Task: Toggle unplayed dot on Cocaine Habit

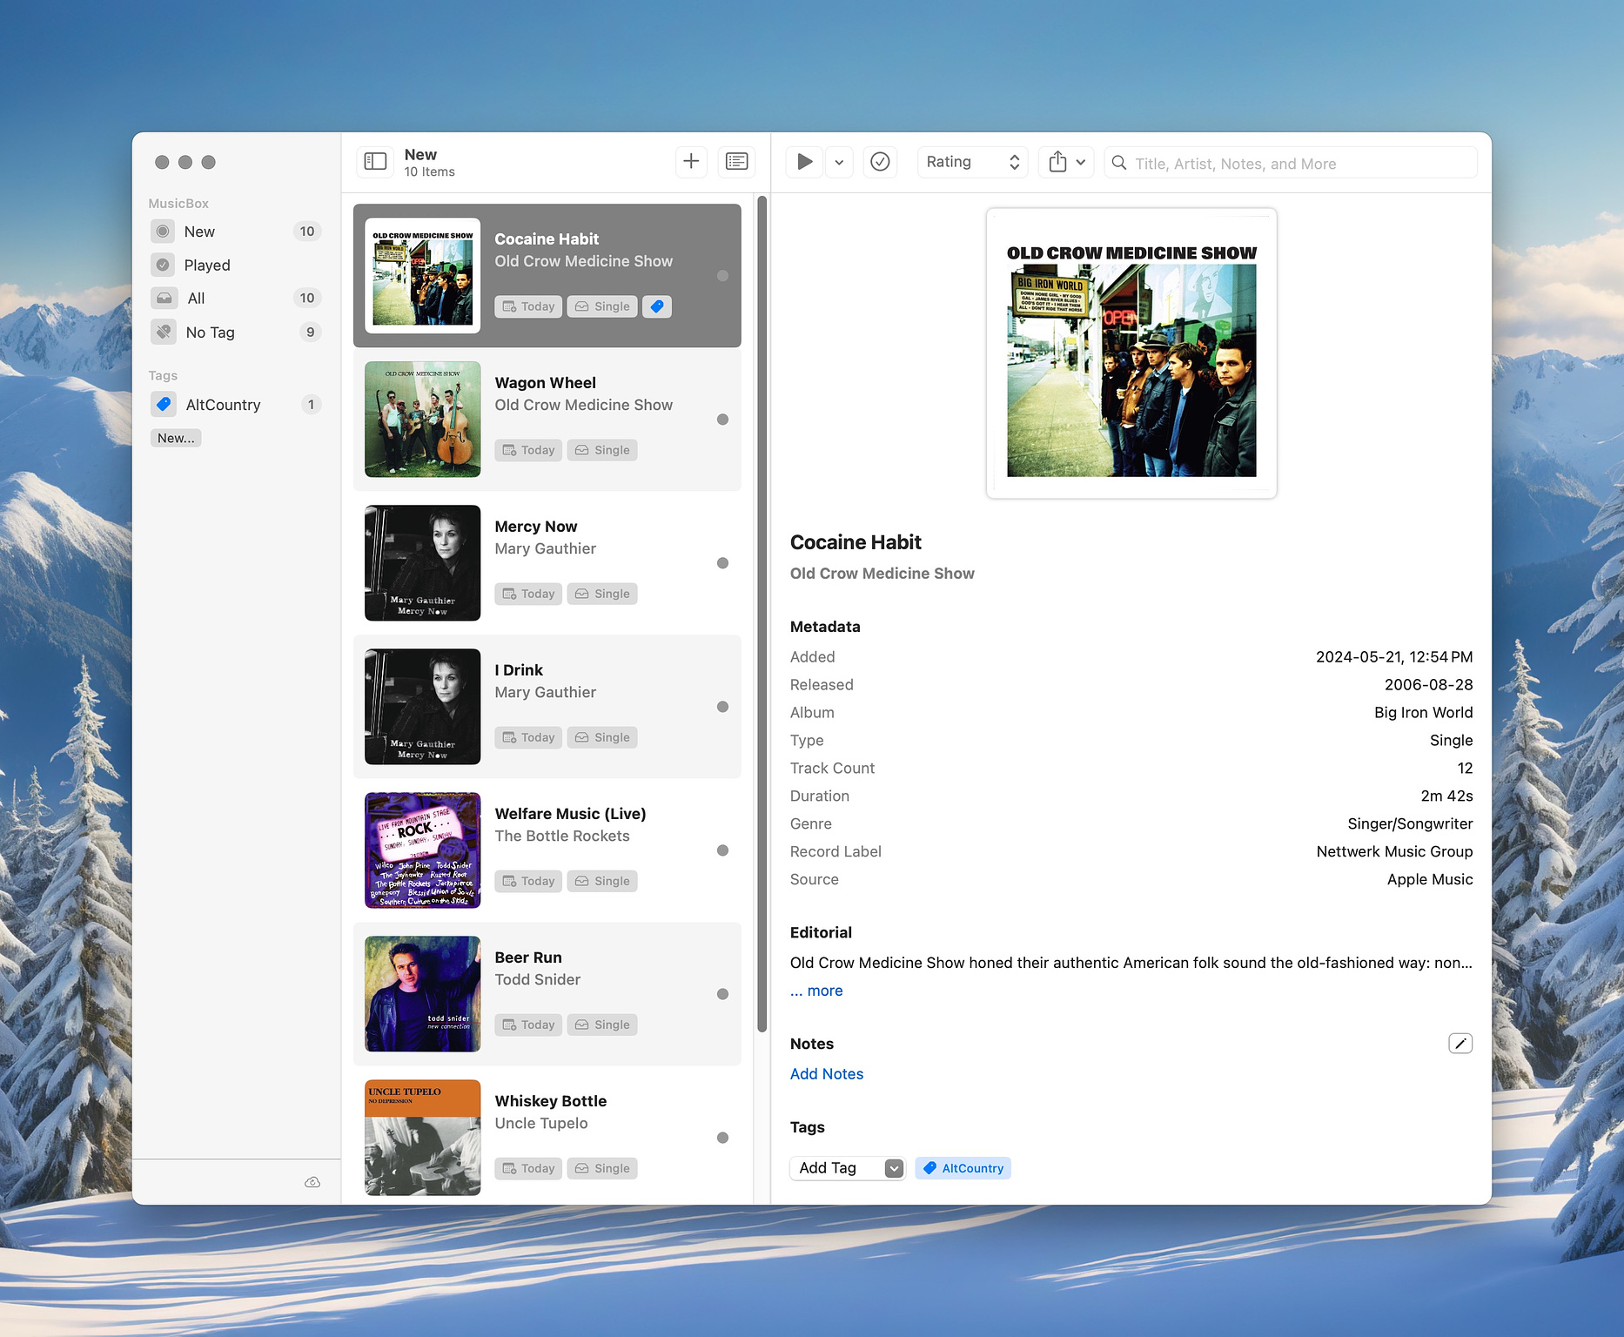Action: 722,276
